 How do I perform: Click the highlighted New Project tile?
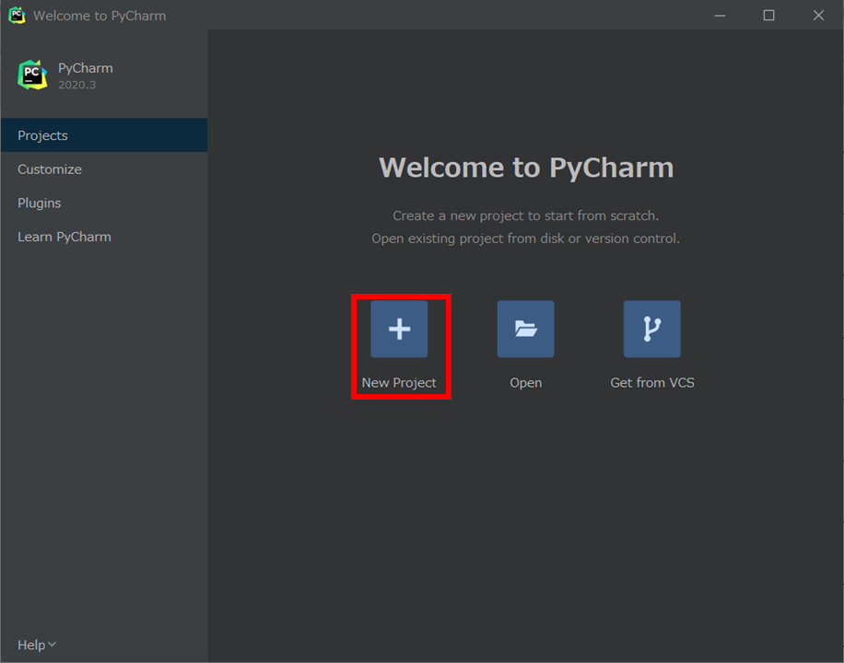coord(400,345)
